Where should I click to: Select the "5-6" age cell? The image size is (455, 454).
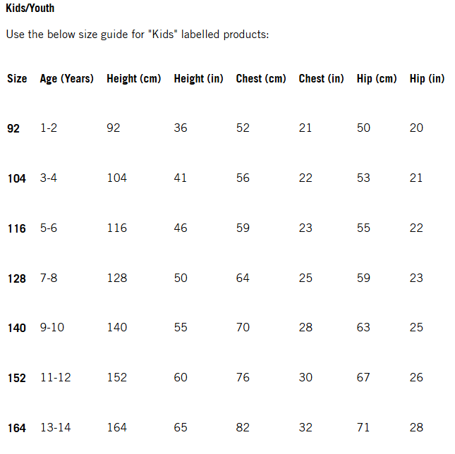[x=49, y=228]
